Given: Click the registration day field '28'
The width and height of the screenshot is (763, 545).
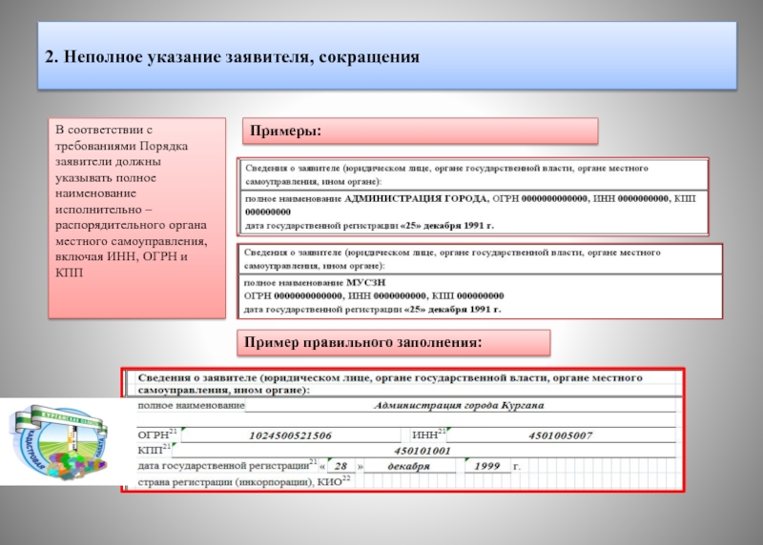Looking at the screenshot, I should pyautogui.click(x=340, y=466).
